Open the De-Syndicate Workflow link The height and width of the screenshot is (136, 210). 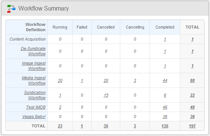point(33,51)
